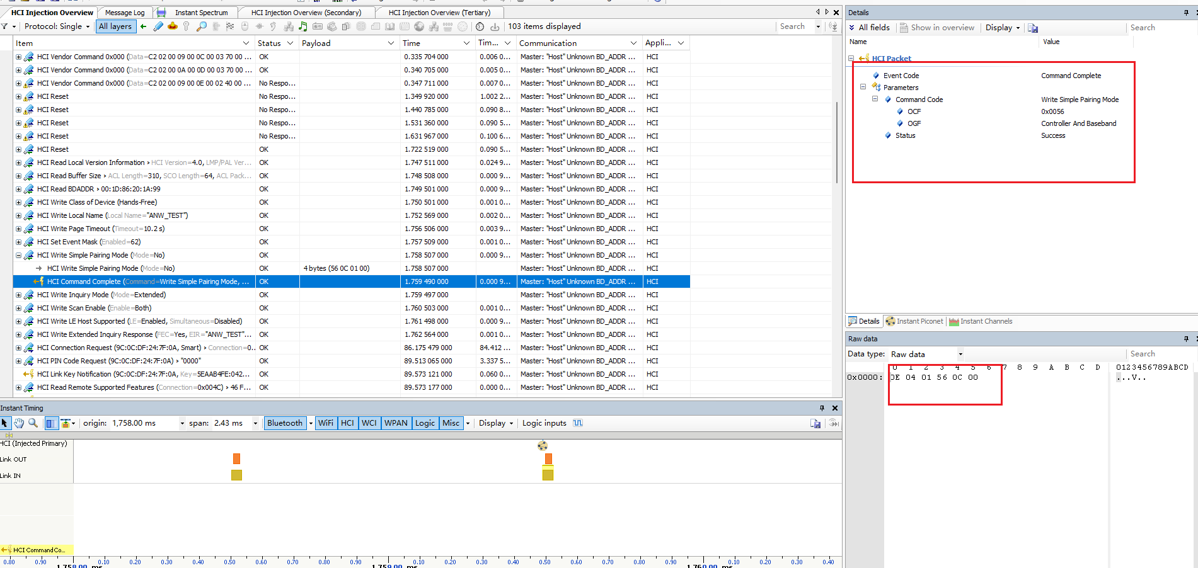Click the export icon in Details toolbar
Image resolution: width=1198 pixels, height=568 pixels.
tap(1033, 28)
